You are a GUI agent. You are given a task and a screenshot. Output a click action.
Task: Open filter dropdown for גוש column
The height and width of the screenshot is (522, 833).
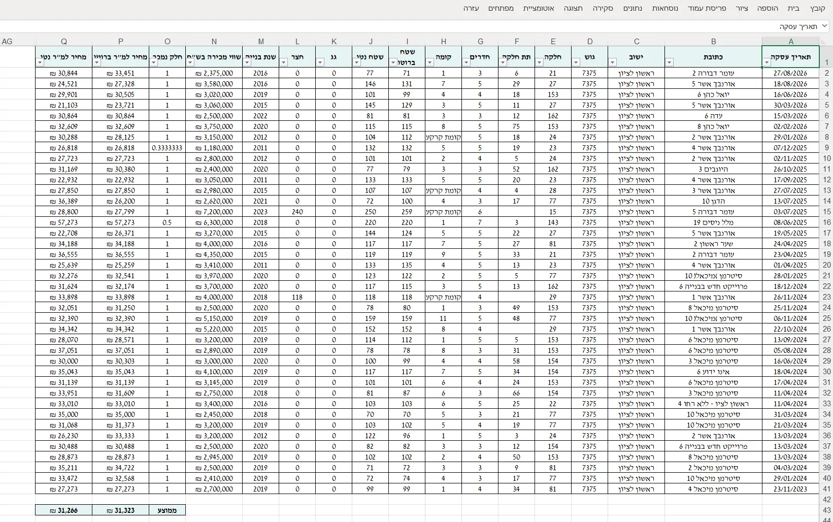(x=576, y=62)
